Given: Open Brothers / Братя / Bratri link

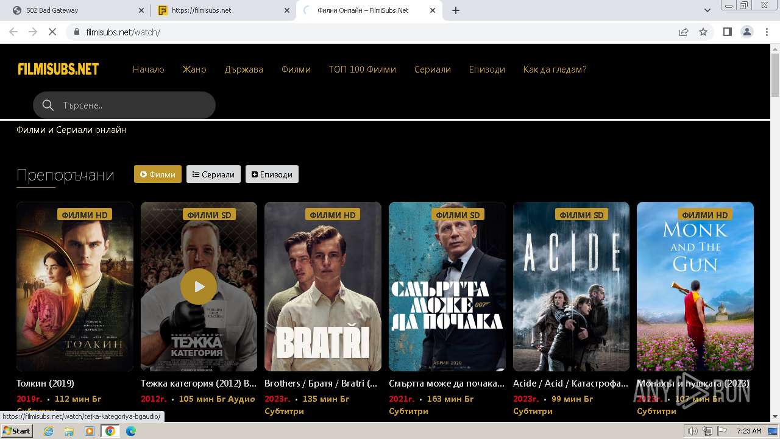Looking at the screenshot, I should pyautogui.click(x=321, y=384).
